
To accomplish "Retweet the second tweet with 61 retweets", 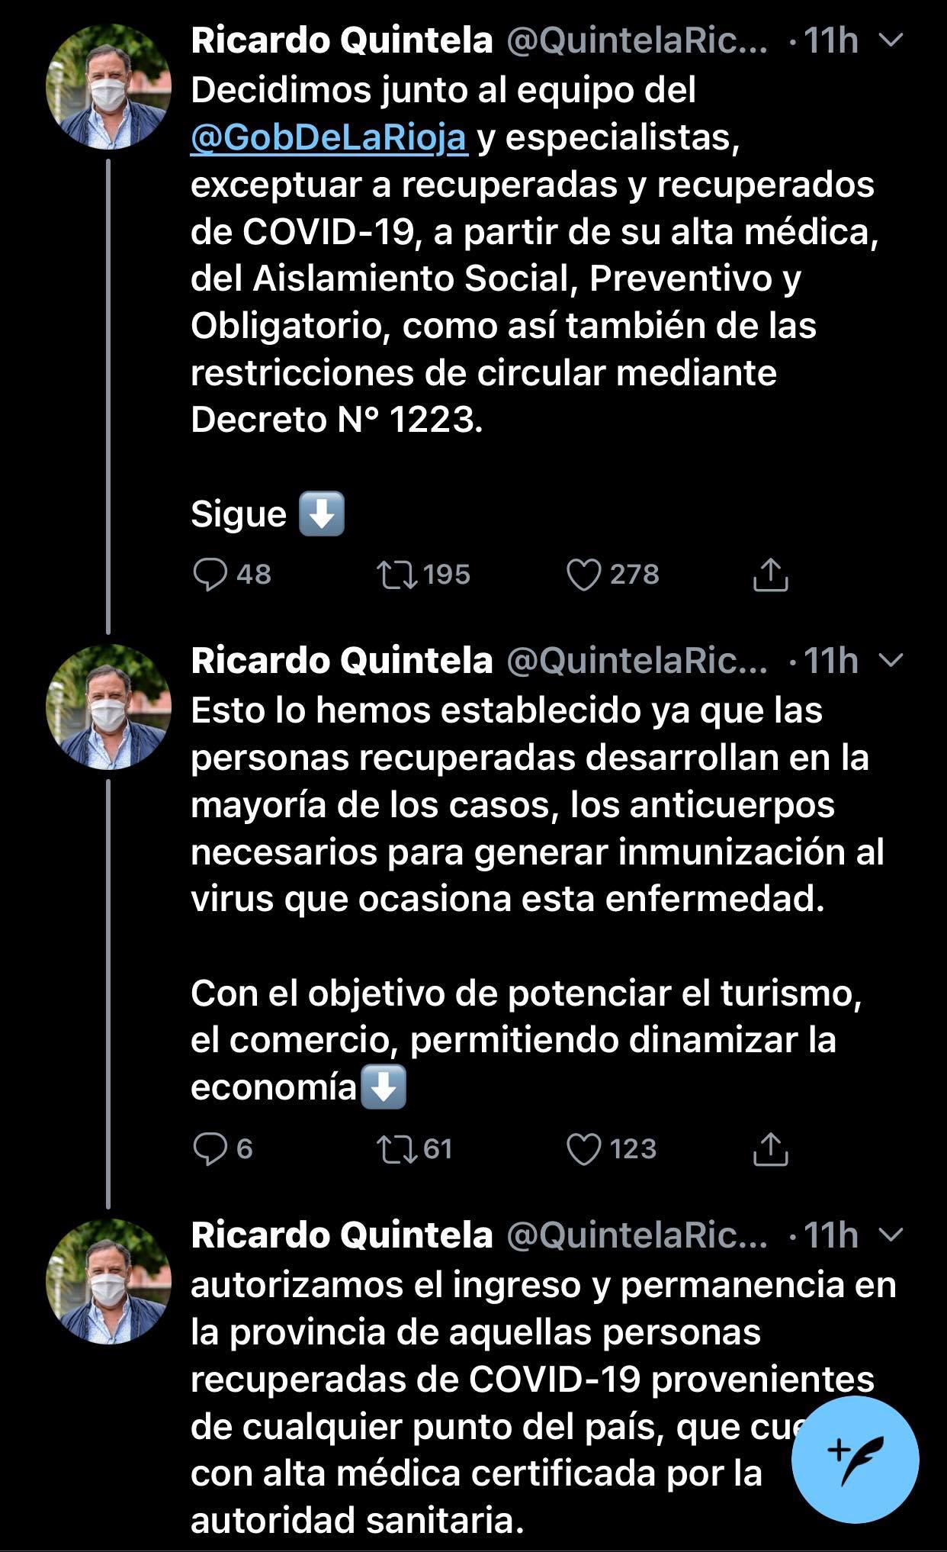I will (x=397, y=1149).
